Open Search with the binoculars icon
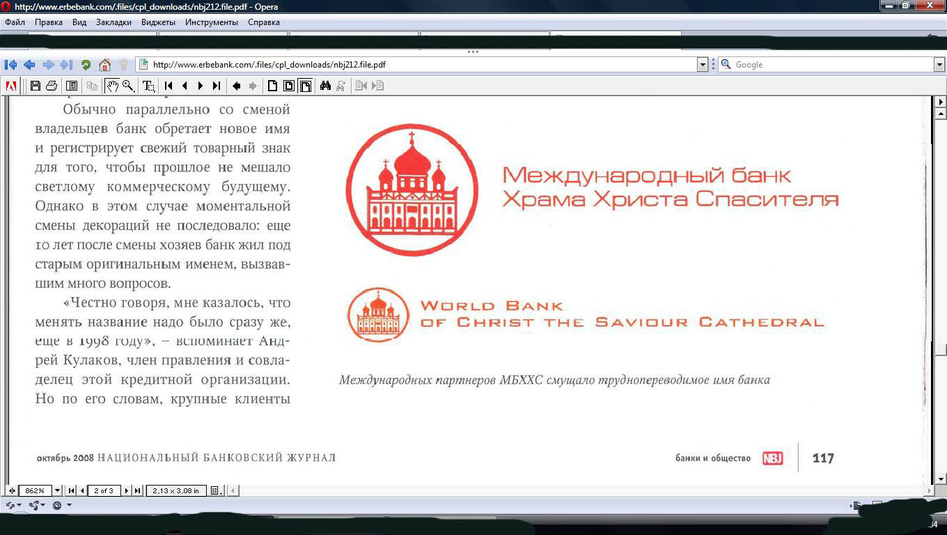947x535 pixels. [x=325, y=86]
